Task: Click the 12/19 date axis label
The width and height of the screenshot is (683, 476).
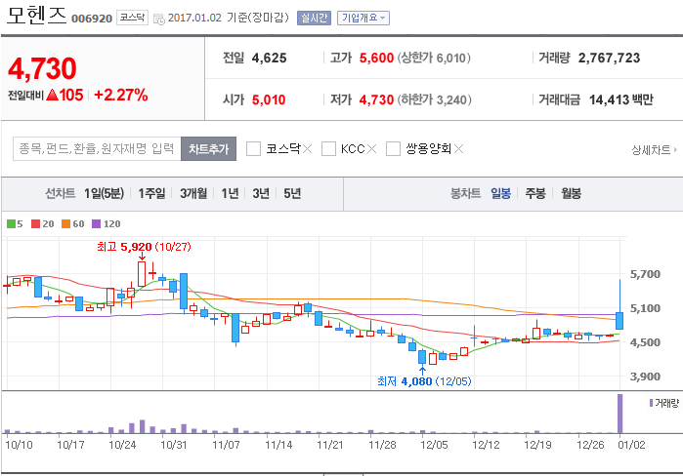Action: [x=537, y=445]
